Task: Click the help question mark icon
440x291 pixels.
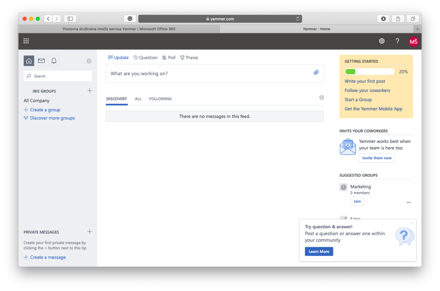Action: (397, 41)
